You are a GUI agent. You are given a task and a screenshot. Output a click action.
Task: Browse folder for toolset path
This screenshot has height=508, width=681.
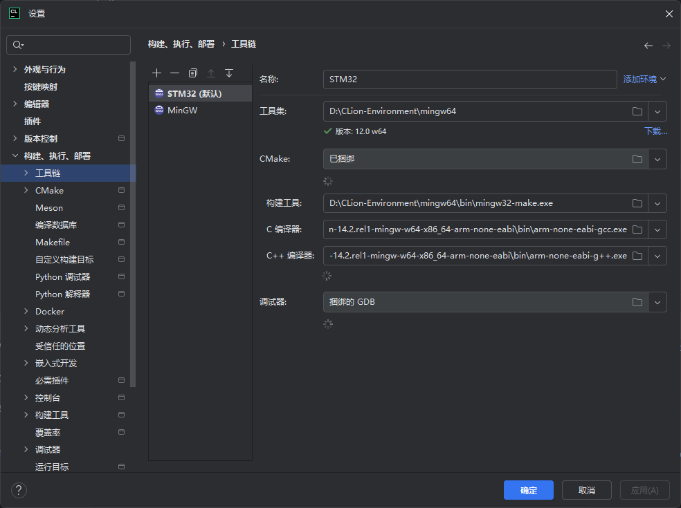(x=637, y=111)
